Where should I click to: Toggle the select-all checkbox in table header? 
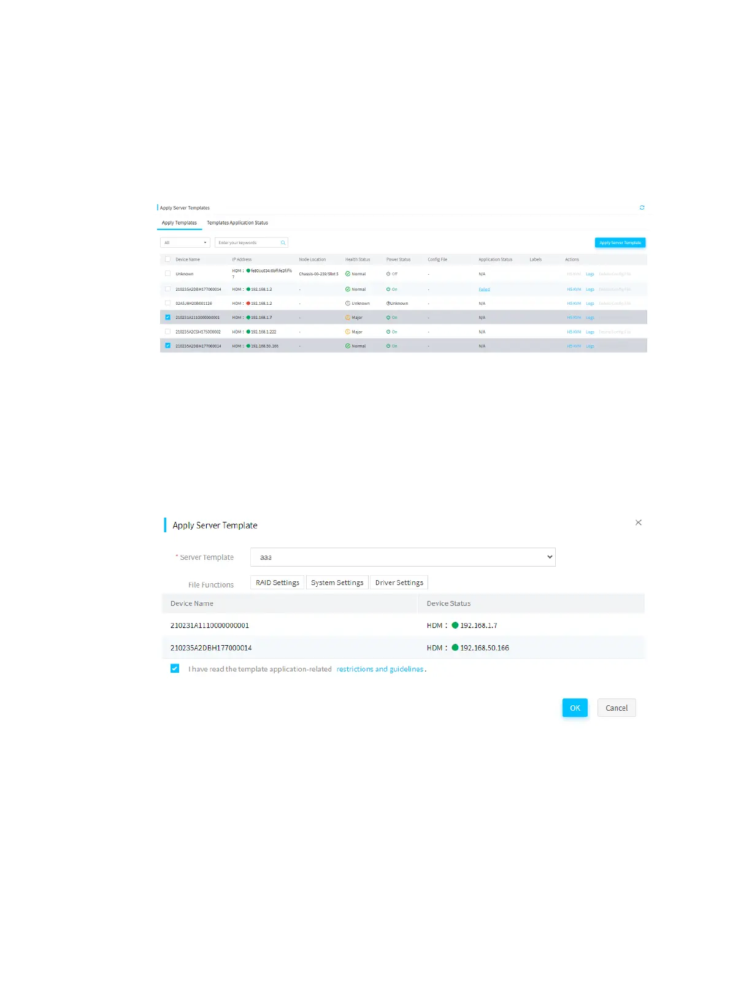coord(167,259)
